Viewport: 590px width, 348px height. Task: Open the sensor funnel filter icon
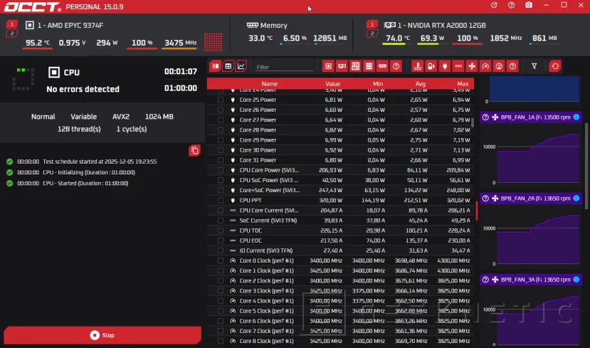click(x=534, y=66)
